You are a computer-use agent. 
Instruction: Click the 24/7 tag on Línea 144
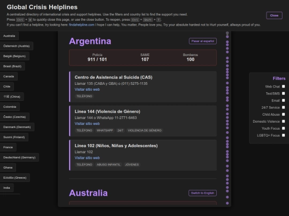[x=120, y=130]
